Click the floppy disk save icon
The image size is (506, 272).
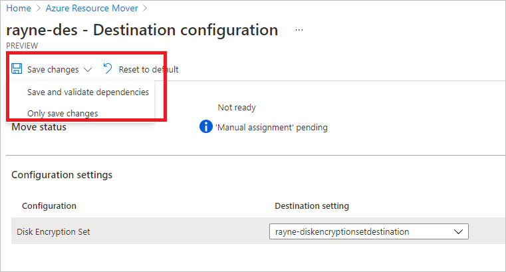(17, 69)
